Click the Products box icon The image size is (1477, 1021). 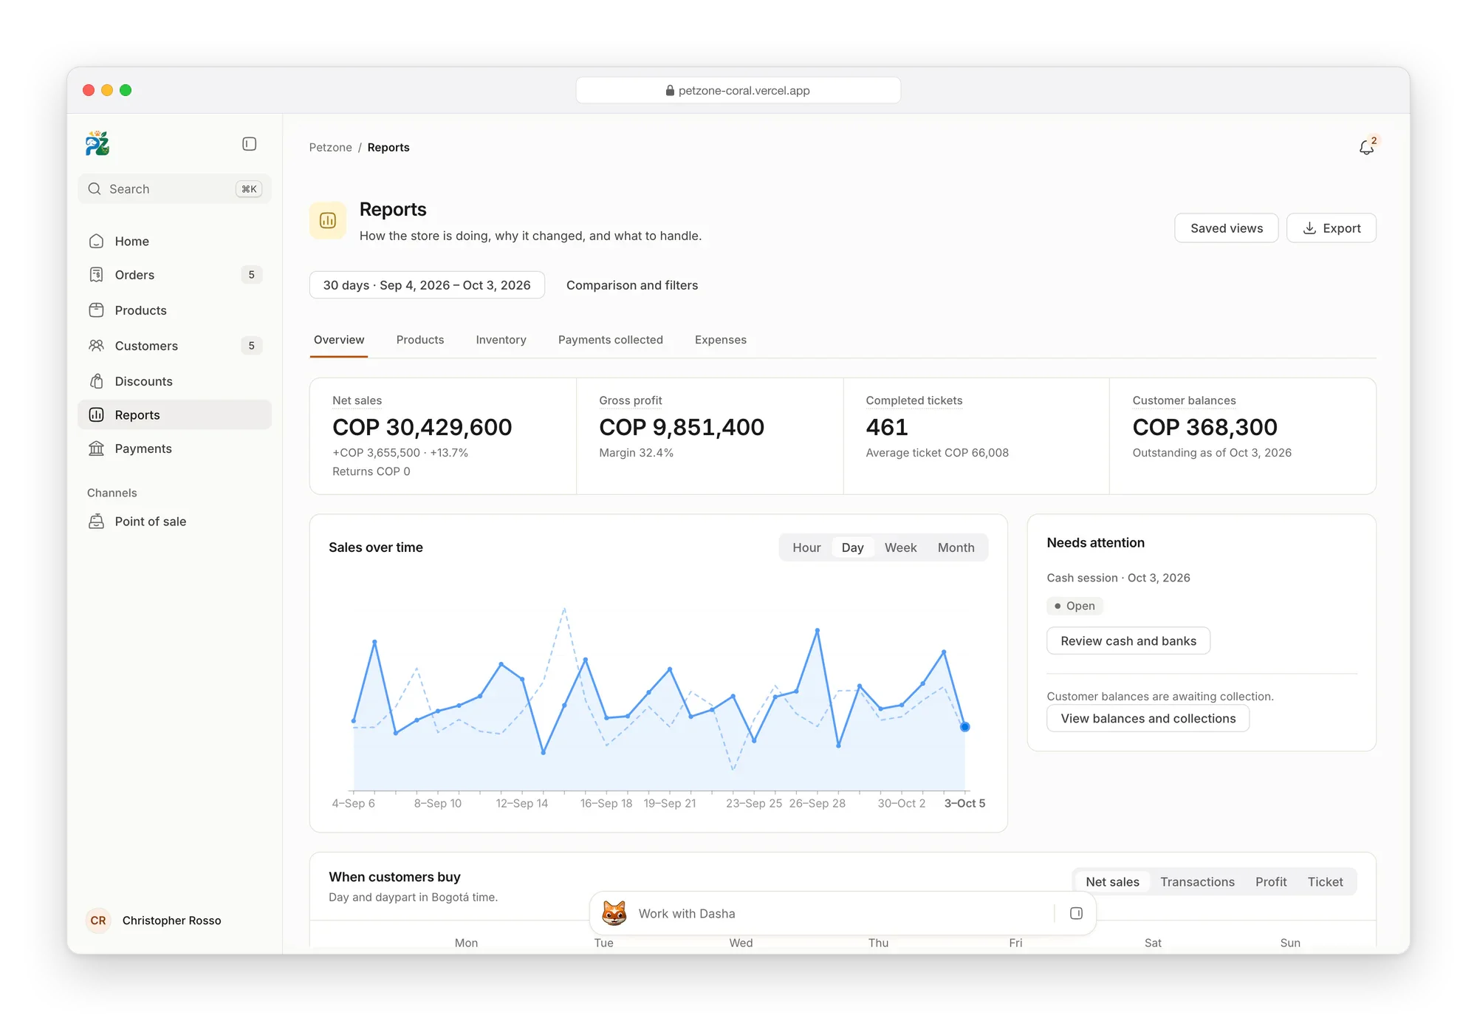(96, 310)
